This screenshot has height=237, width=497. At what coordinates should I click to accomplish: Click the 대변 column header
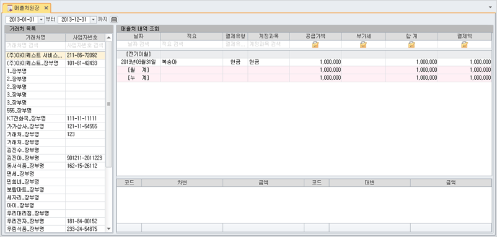(369, 183)
